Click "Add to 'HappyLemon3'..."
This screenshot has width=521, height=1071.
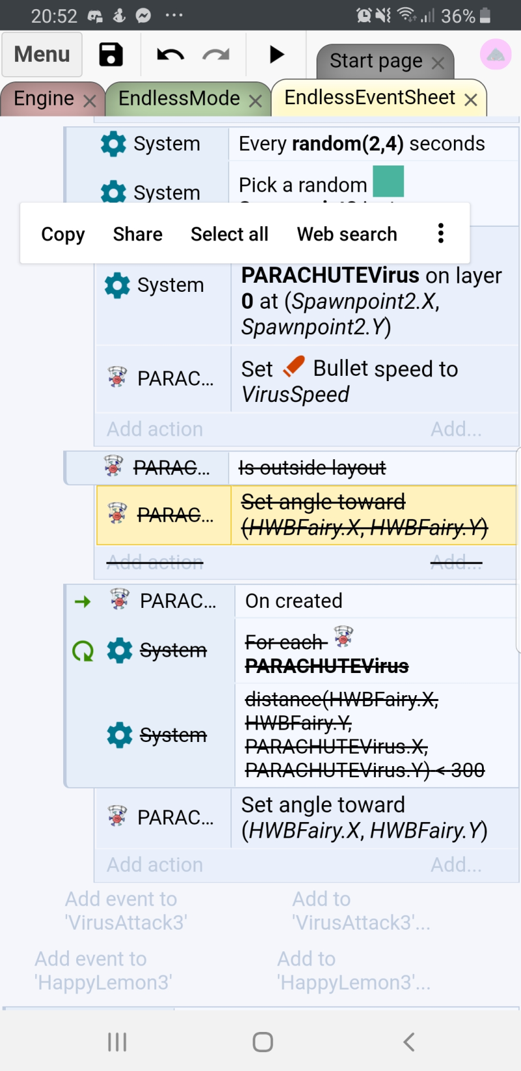[354, 971]
